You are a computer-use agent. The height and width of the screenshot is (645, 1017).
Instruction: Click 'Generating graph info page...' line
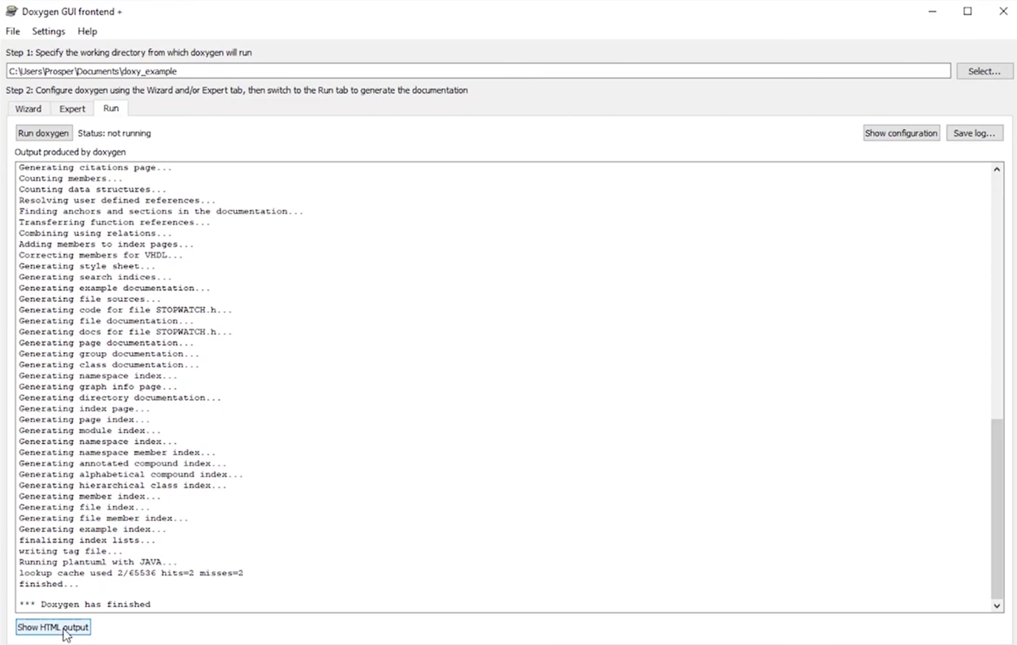click(98, 387)
